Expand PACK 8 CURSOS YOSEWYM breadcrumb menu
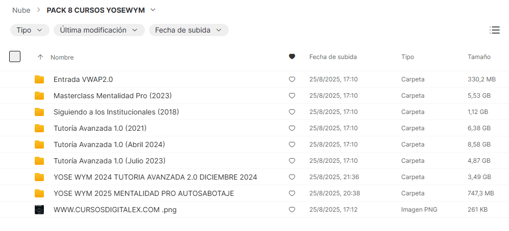Screen dimensions: 509x231 pos(153,10)
